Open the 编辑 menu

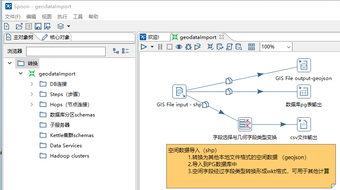(31, 17)
